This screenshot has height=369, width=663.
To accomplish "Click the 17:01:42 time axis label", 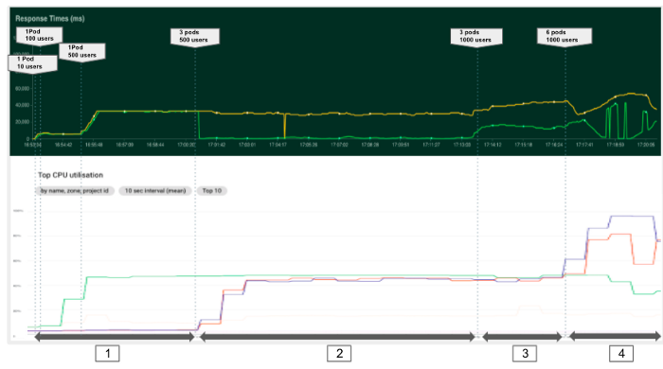I will pos(217,145).
